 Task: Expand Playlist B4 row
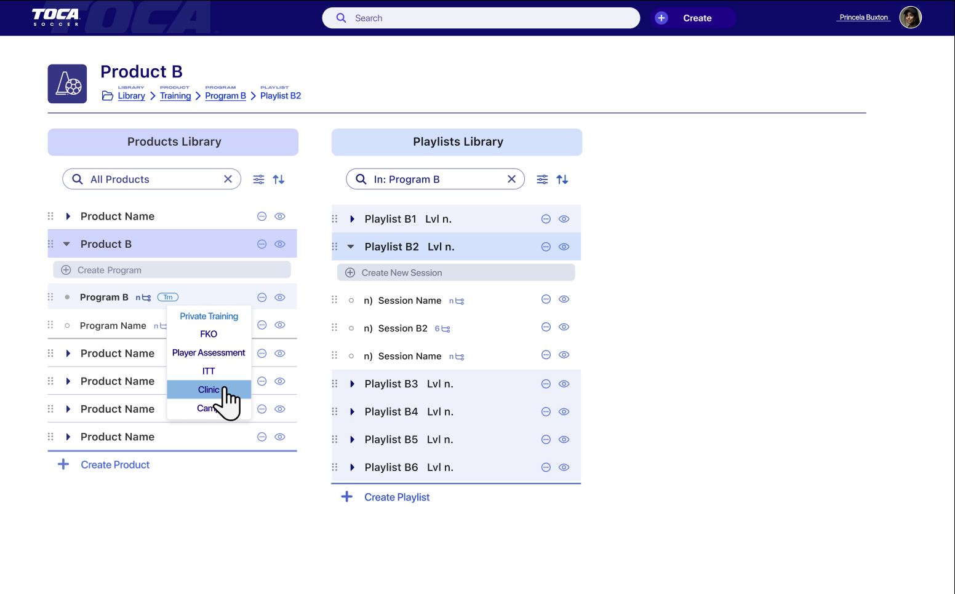click(352, 412)
